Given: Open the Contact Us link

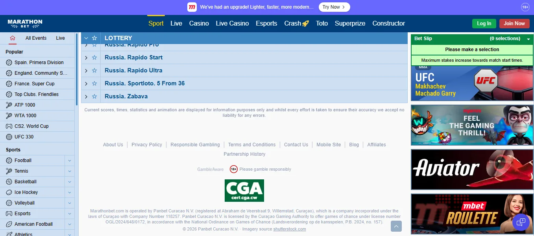Looking at the screenshot, I should 296,145.
